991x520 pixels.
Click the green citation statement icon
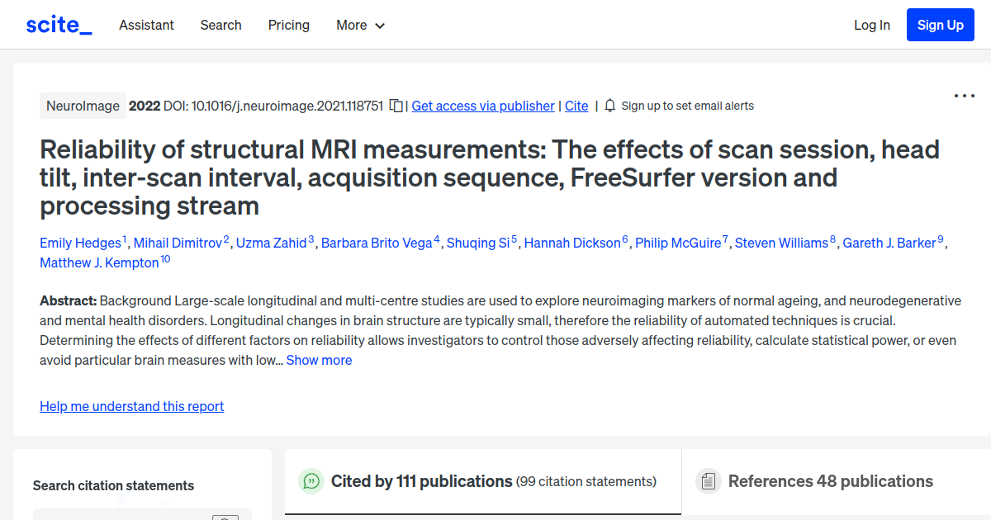(311, 481)
